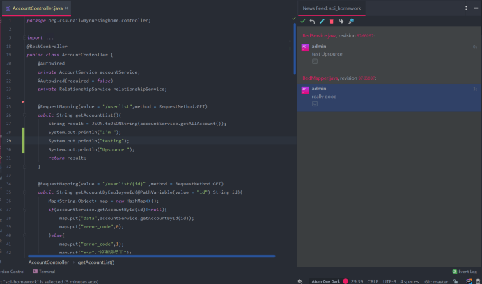Click the green inspection checkmark in editor

(293, 19)
